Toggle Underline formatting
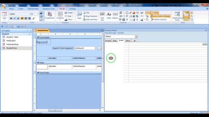209x117 pixels. pyautogui.click(x=18, y=19)
